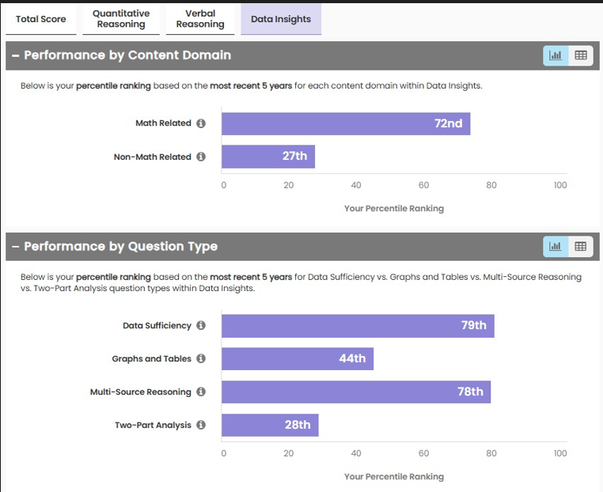
Task: Click the Graphs and Tables 44th bar
Action: coord(298,359)
